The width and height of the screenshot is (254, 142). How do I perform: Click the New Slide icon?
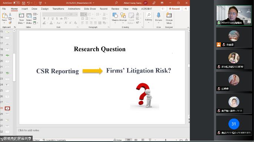[x=22, y=16]
